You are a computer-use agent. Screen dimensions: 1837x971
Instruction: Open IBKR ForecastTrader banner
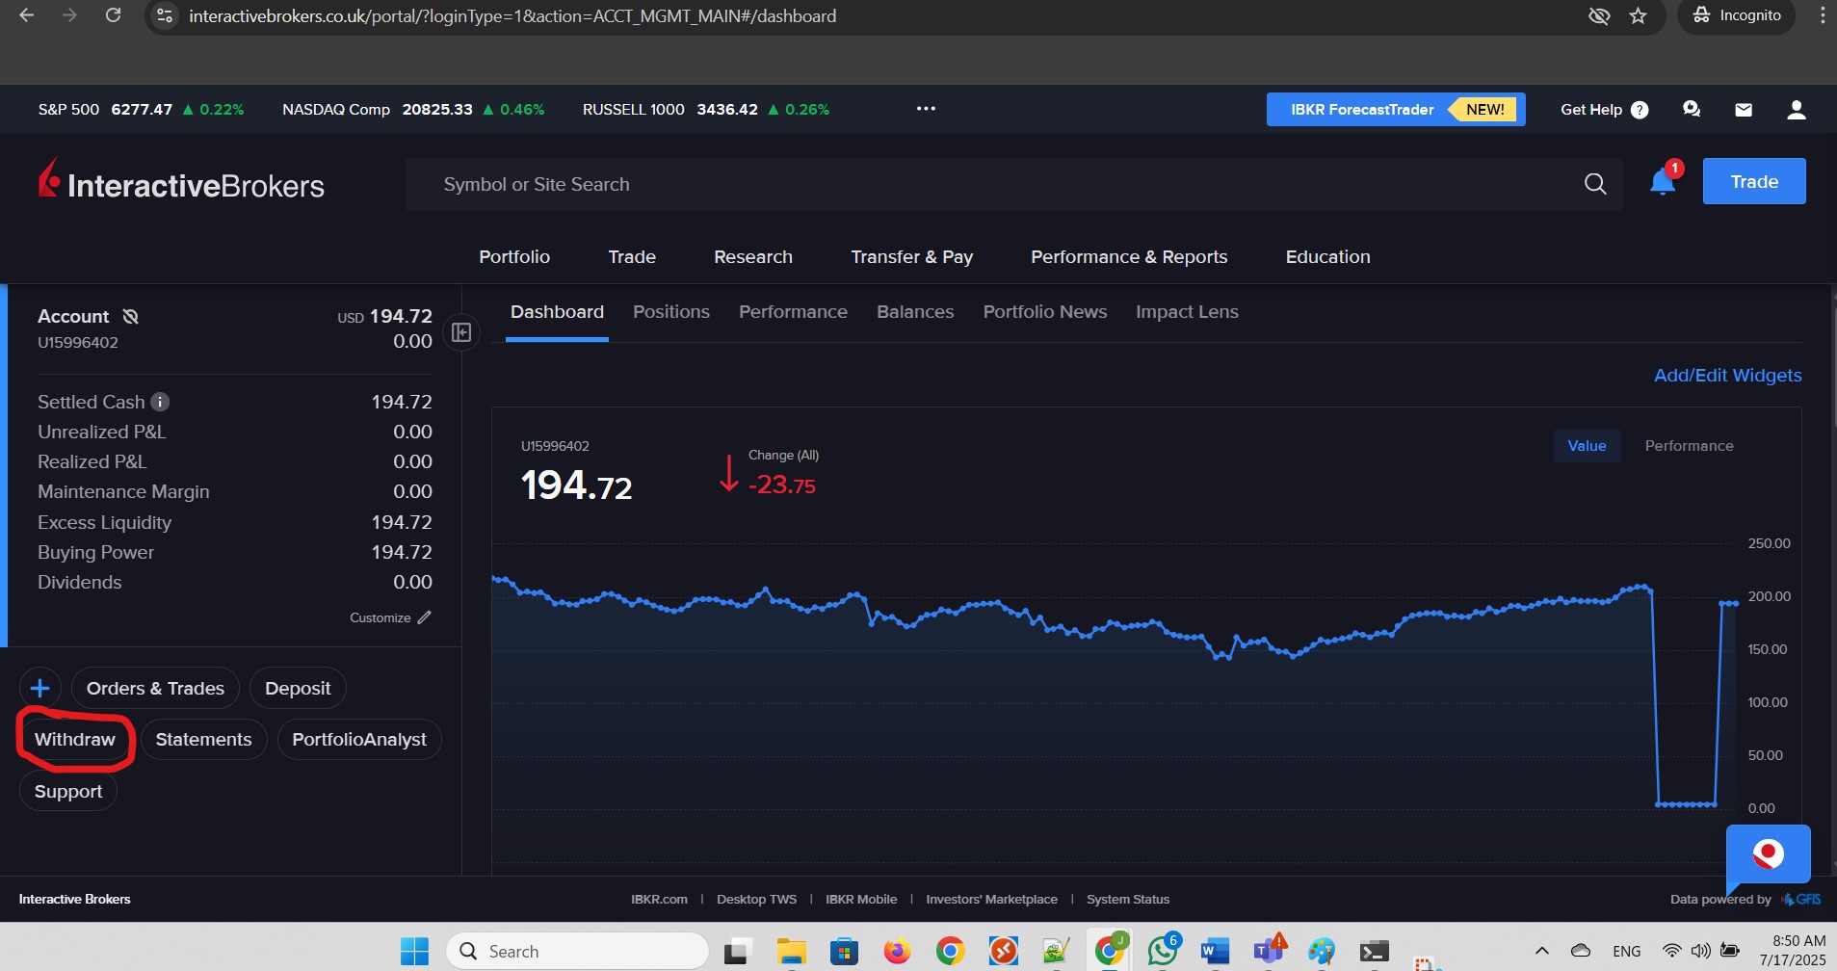(1395, 110)
